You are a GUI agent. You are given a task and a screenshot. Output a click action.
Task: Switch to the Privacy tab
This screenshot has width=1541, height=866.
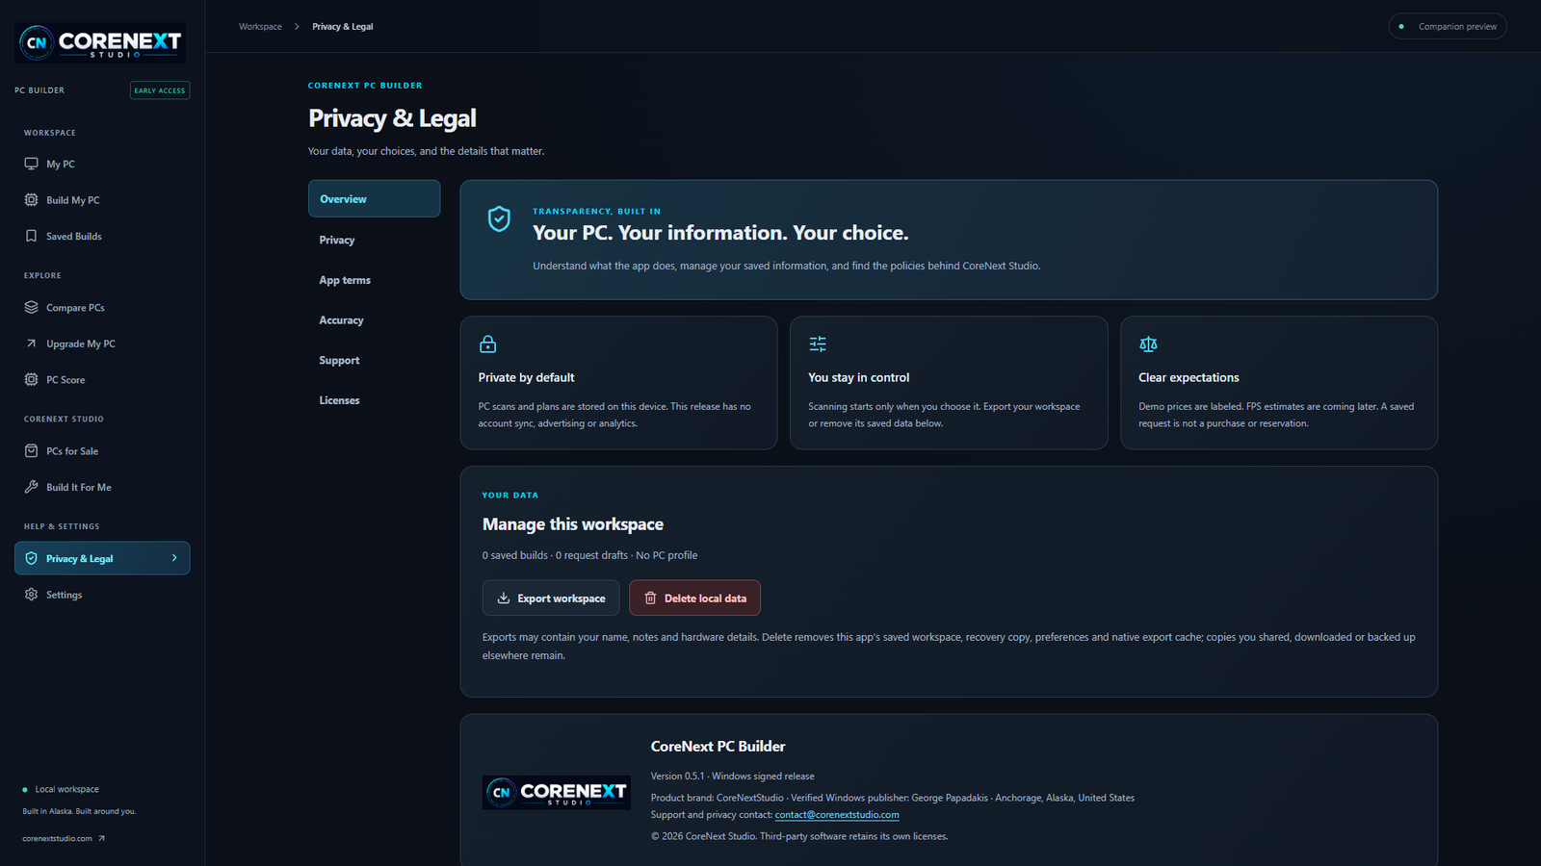pyautogui.click(x=374, y=240)
